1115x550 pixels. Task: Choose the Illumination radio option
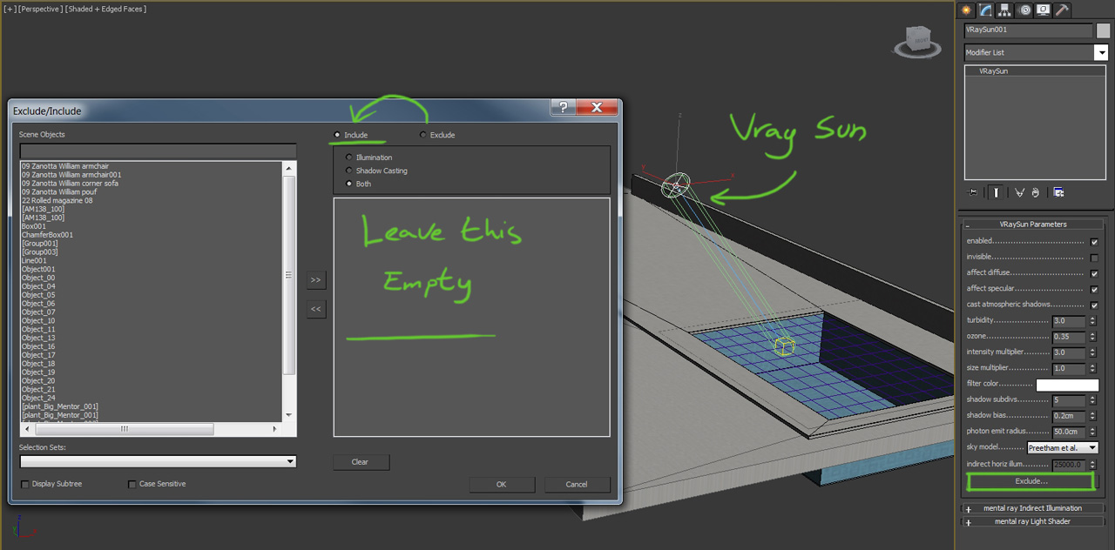click(349, 158)
